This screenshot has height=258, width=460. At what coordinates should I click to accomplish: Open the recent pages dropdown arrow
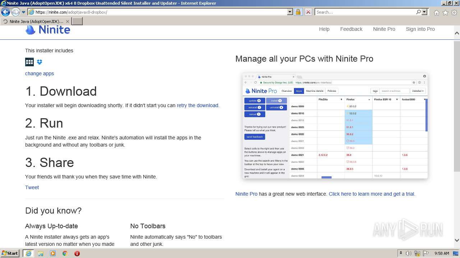[23, 12]
